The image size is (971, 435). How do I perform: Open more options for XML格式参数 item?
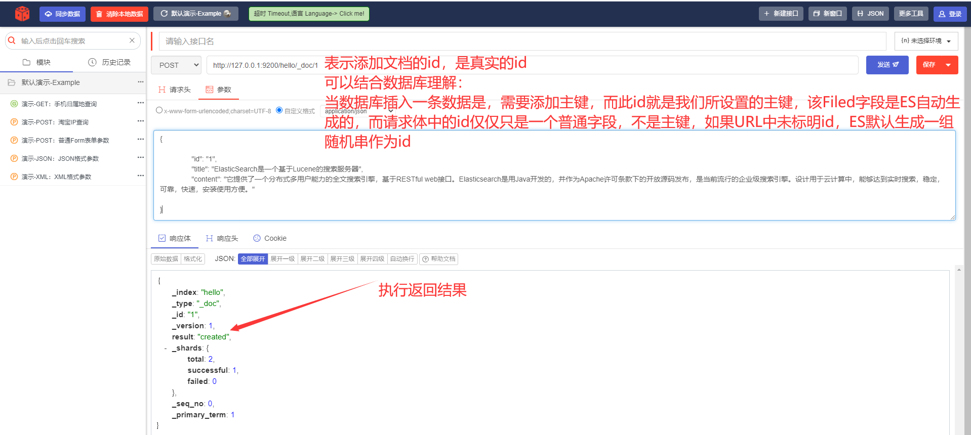click(x=141, y=176)
